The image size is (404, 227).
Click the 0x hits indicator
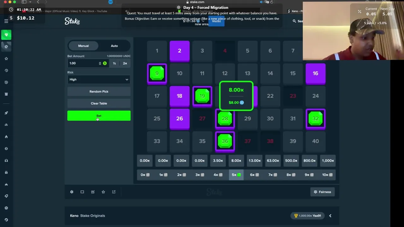pos(145,175)
